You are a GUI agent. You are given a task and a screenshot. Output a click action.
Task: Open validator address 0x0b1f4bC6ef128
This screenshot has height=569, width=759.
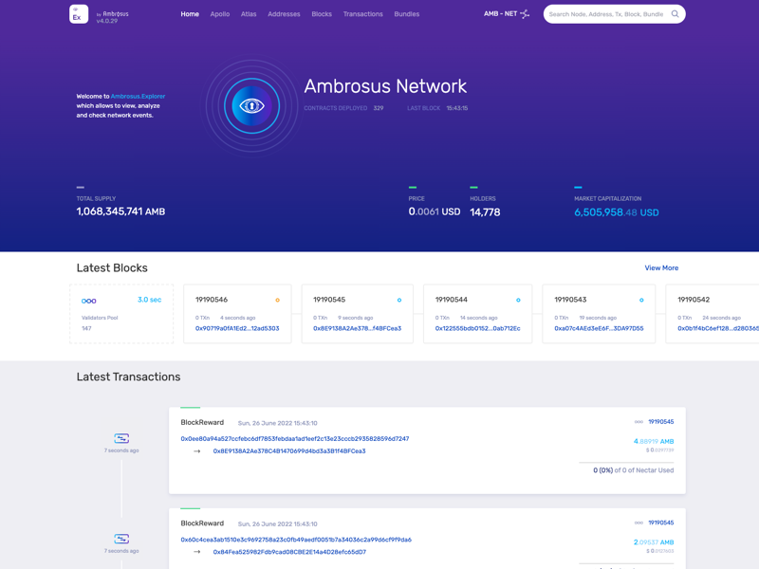pyautogui.click(x=718, y=328)
